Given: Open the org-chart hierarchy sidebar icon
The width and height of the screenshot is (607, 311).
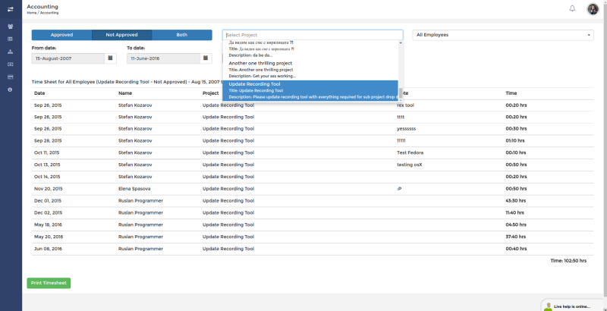Looking at the screenshot, I should [x=10, y=52].
